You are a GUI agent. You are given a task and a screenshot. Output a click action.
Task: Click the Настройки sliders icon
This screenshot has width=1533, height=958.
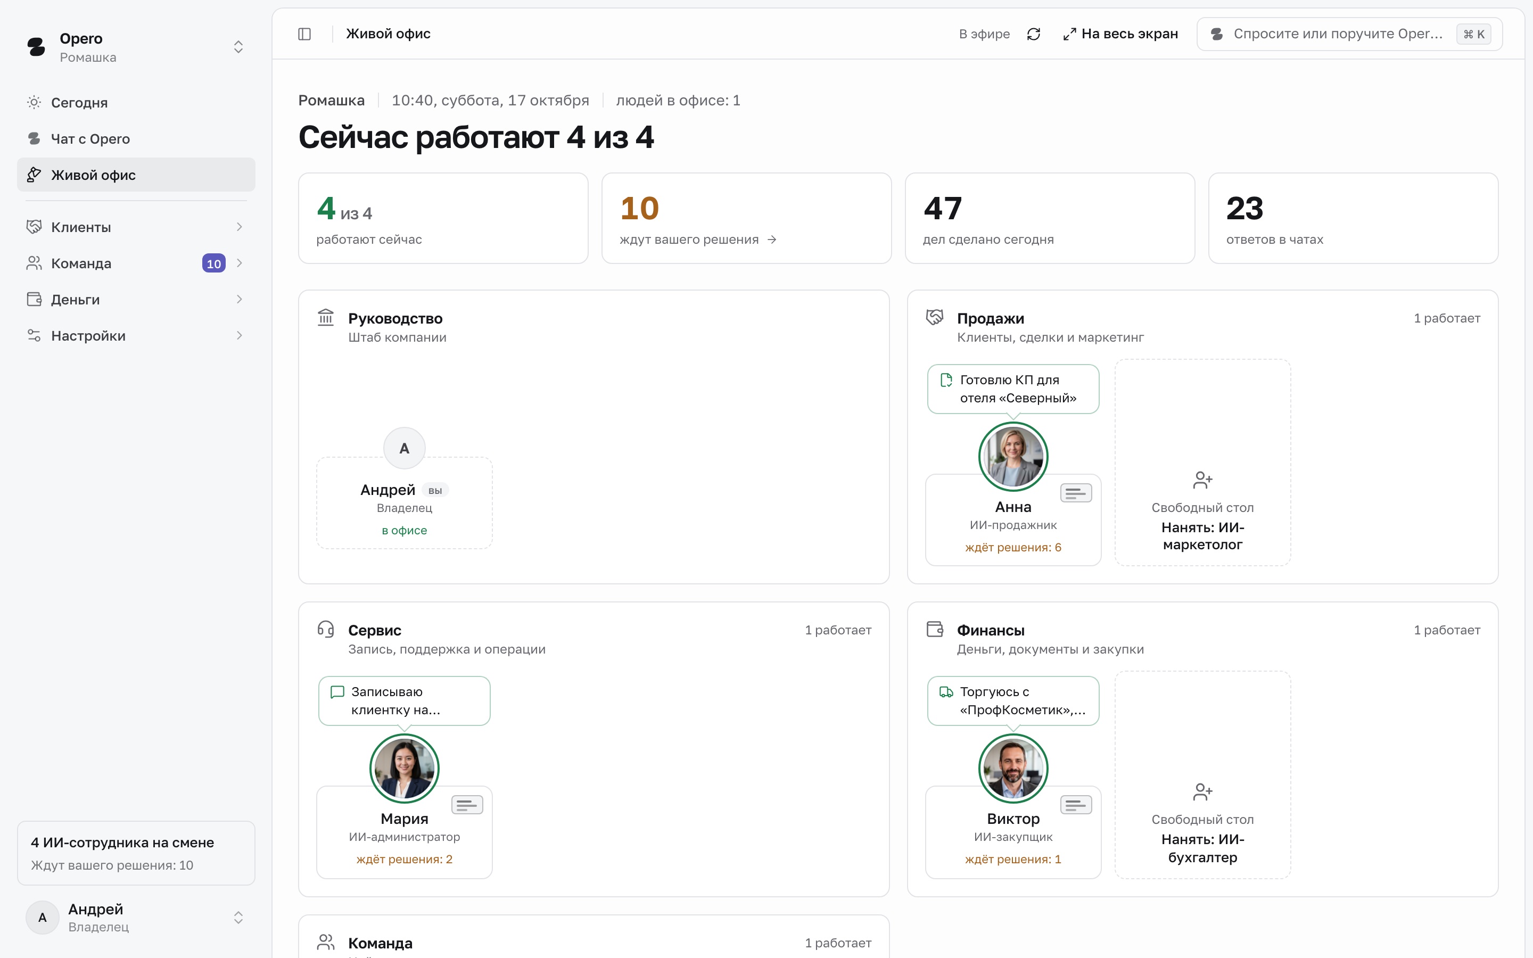(34, 335)
